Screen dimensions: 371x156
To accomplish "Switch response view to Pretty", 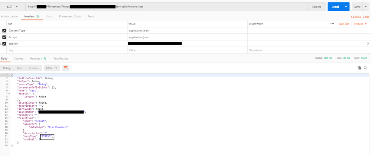I will point(7,68).
